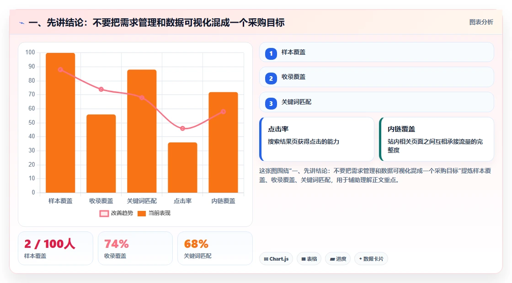Click the trend line point above 点击率
The image size is (512, 283).
click(182, 128)
